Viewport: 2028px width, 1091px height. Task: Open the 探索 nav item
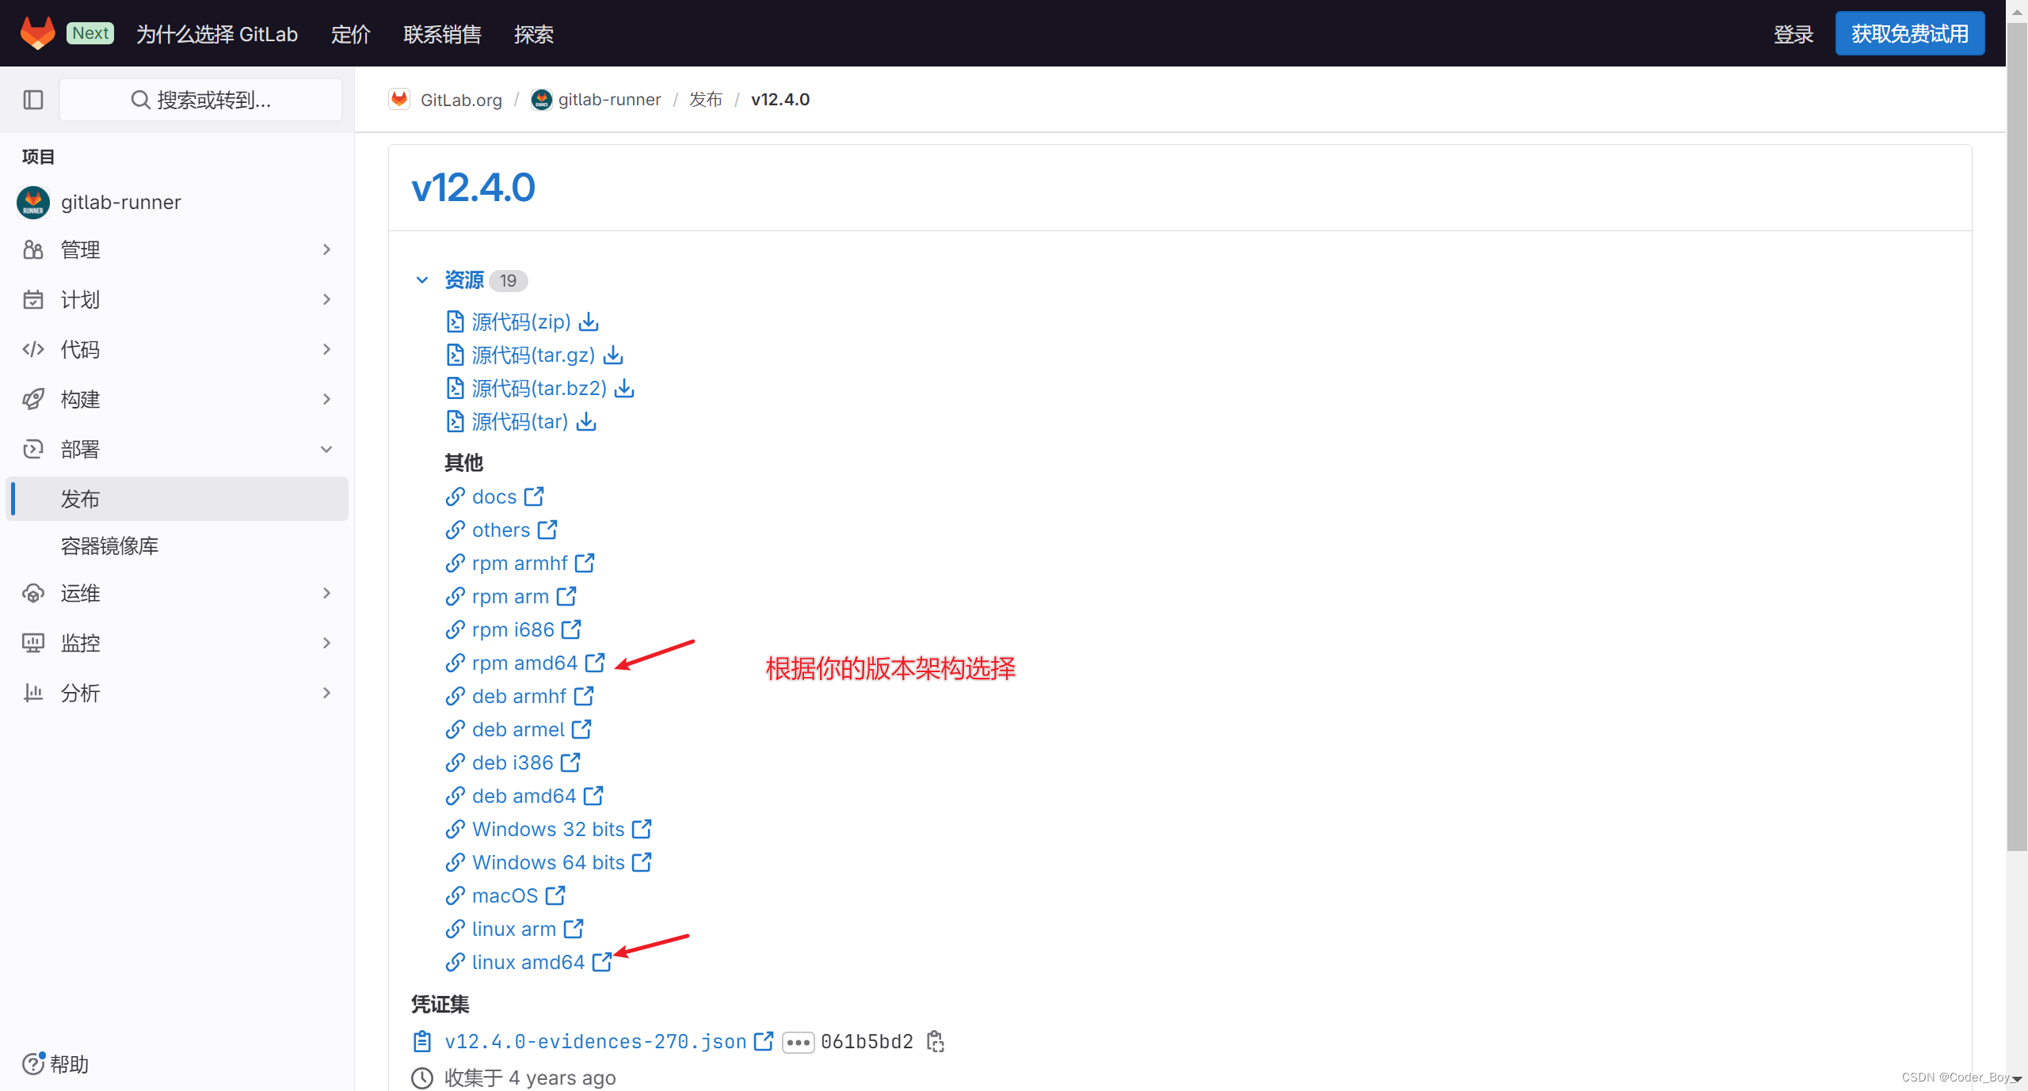533,34
